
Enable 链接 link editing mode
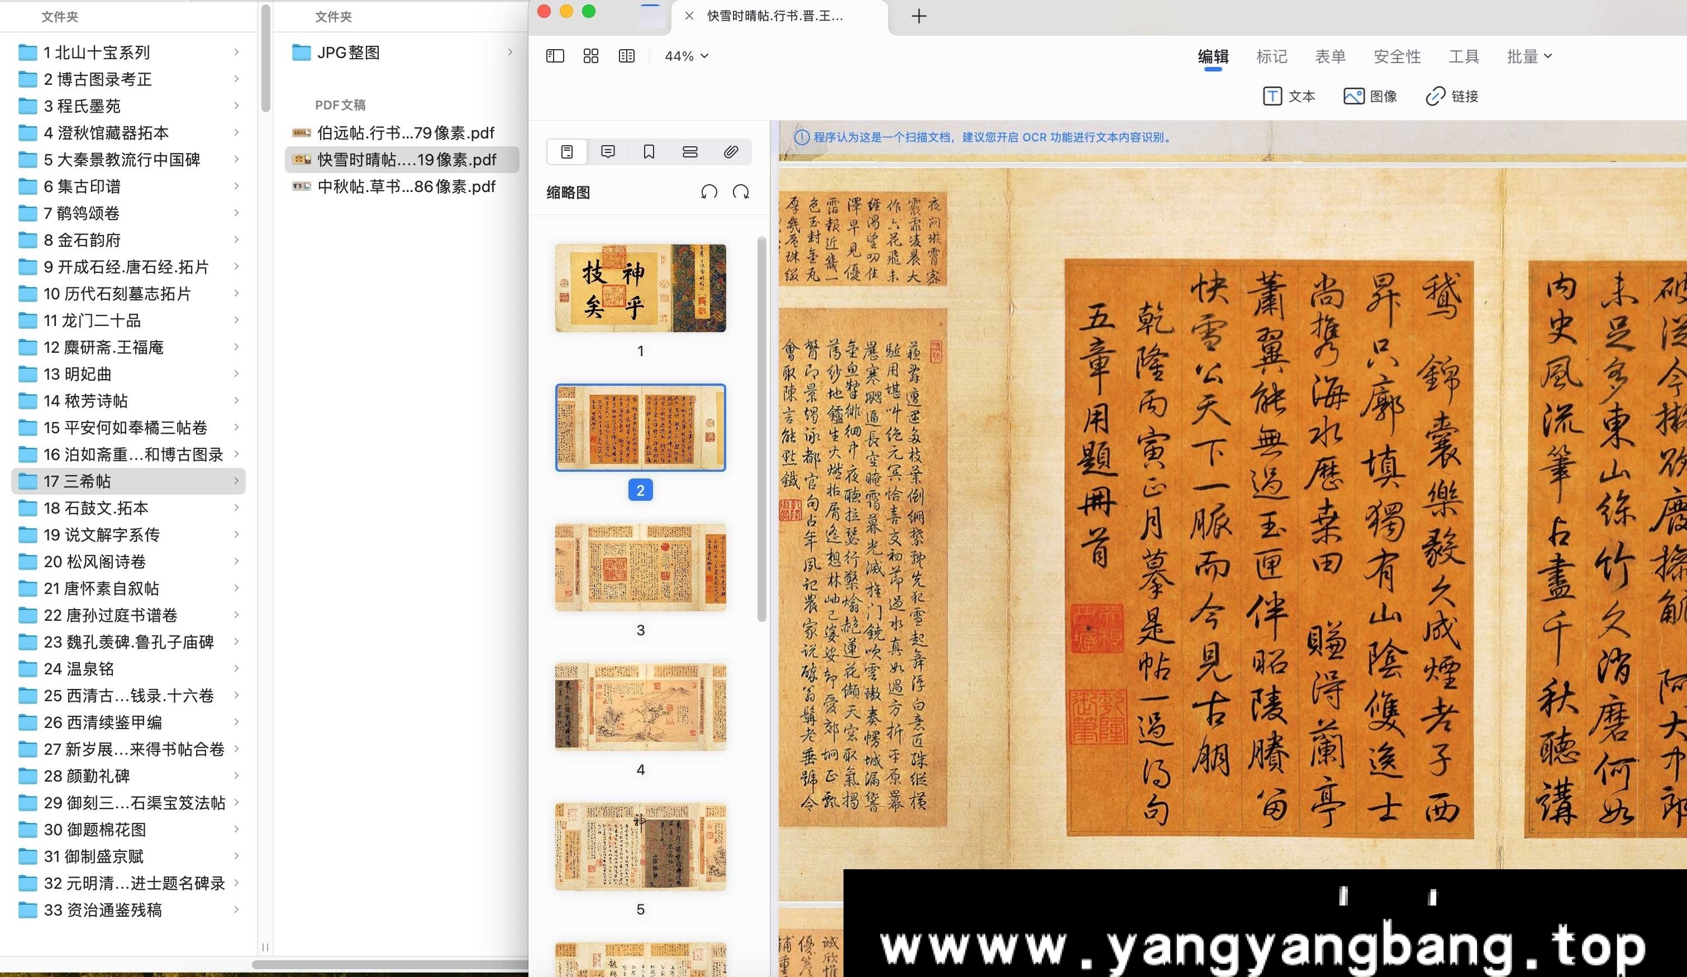1451,97
